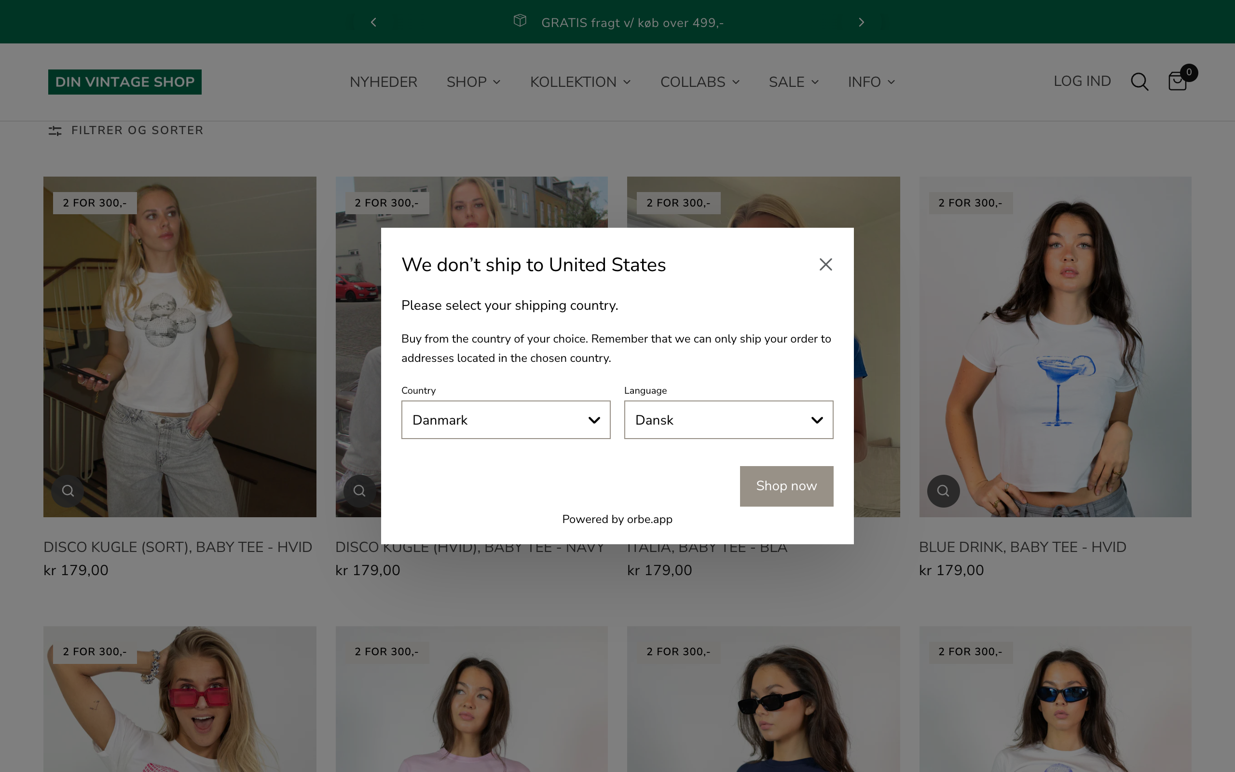The height and width of the screenshot is (772, 1235).
Task: Expand the KOLLEKTION menu chevron
Action: [627, 82]
